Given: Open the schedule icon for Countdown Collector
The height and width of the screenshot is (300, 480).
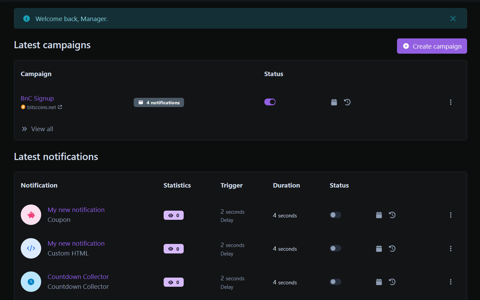Looking at the screenshot, I should point(379,282).
